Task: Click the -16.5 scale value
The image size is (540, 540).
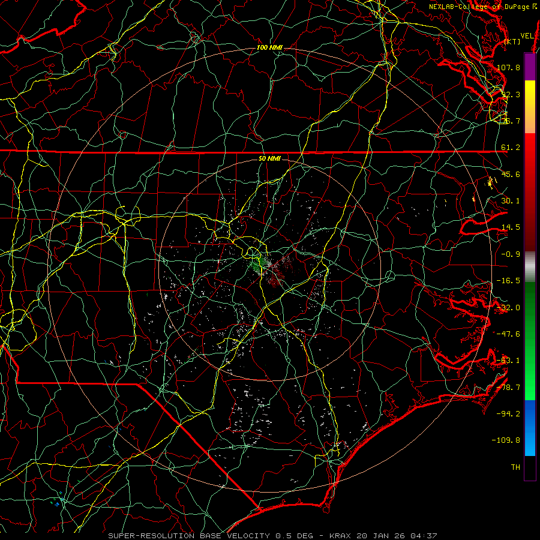Action: (508, 281)
